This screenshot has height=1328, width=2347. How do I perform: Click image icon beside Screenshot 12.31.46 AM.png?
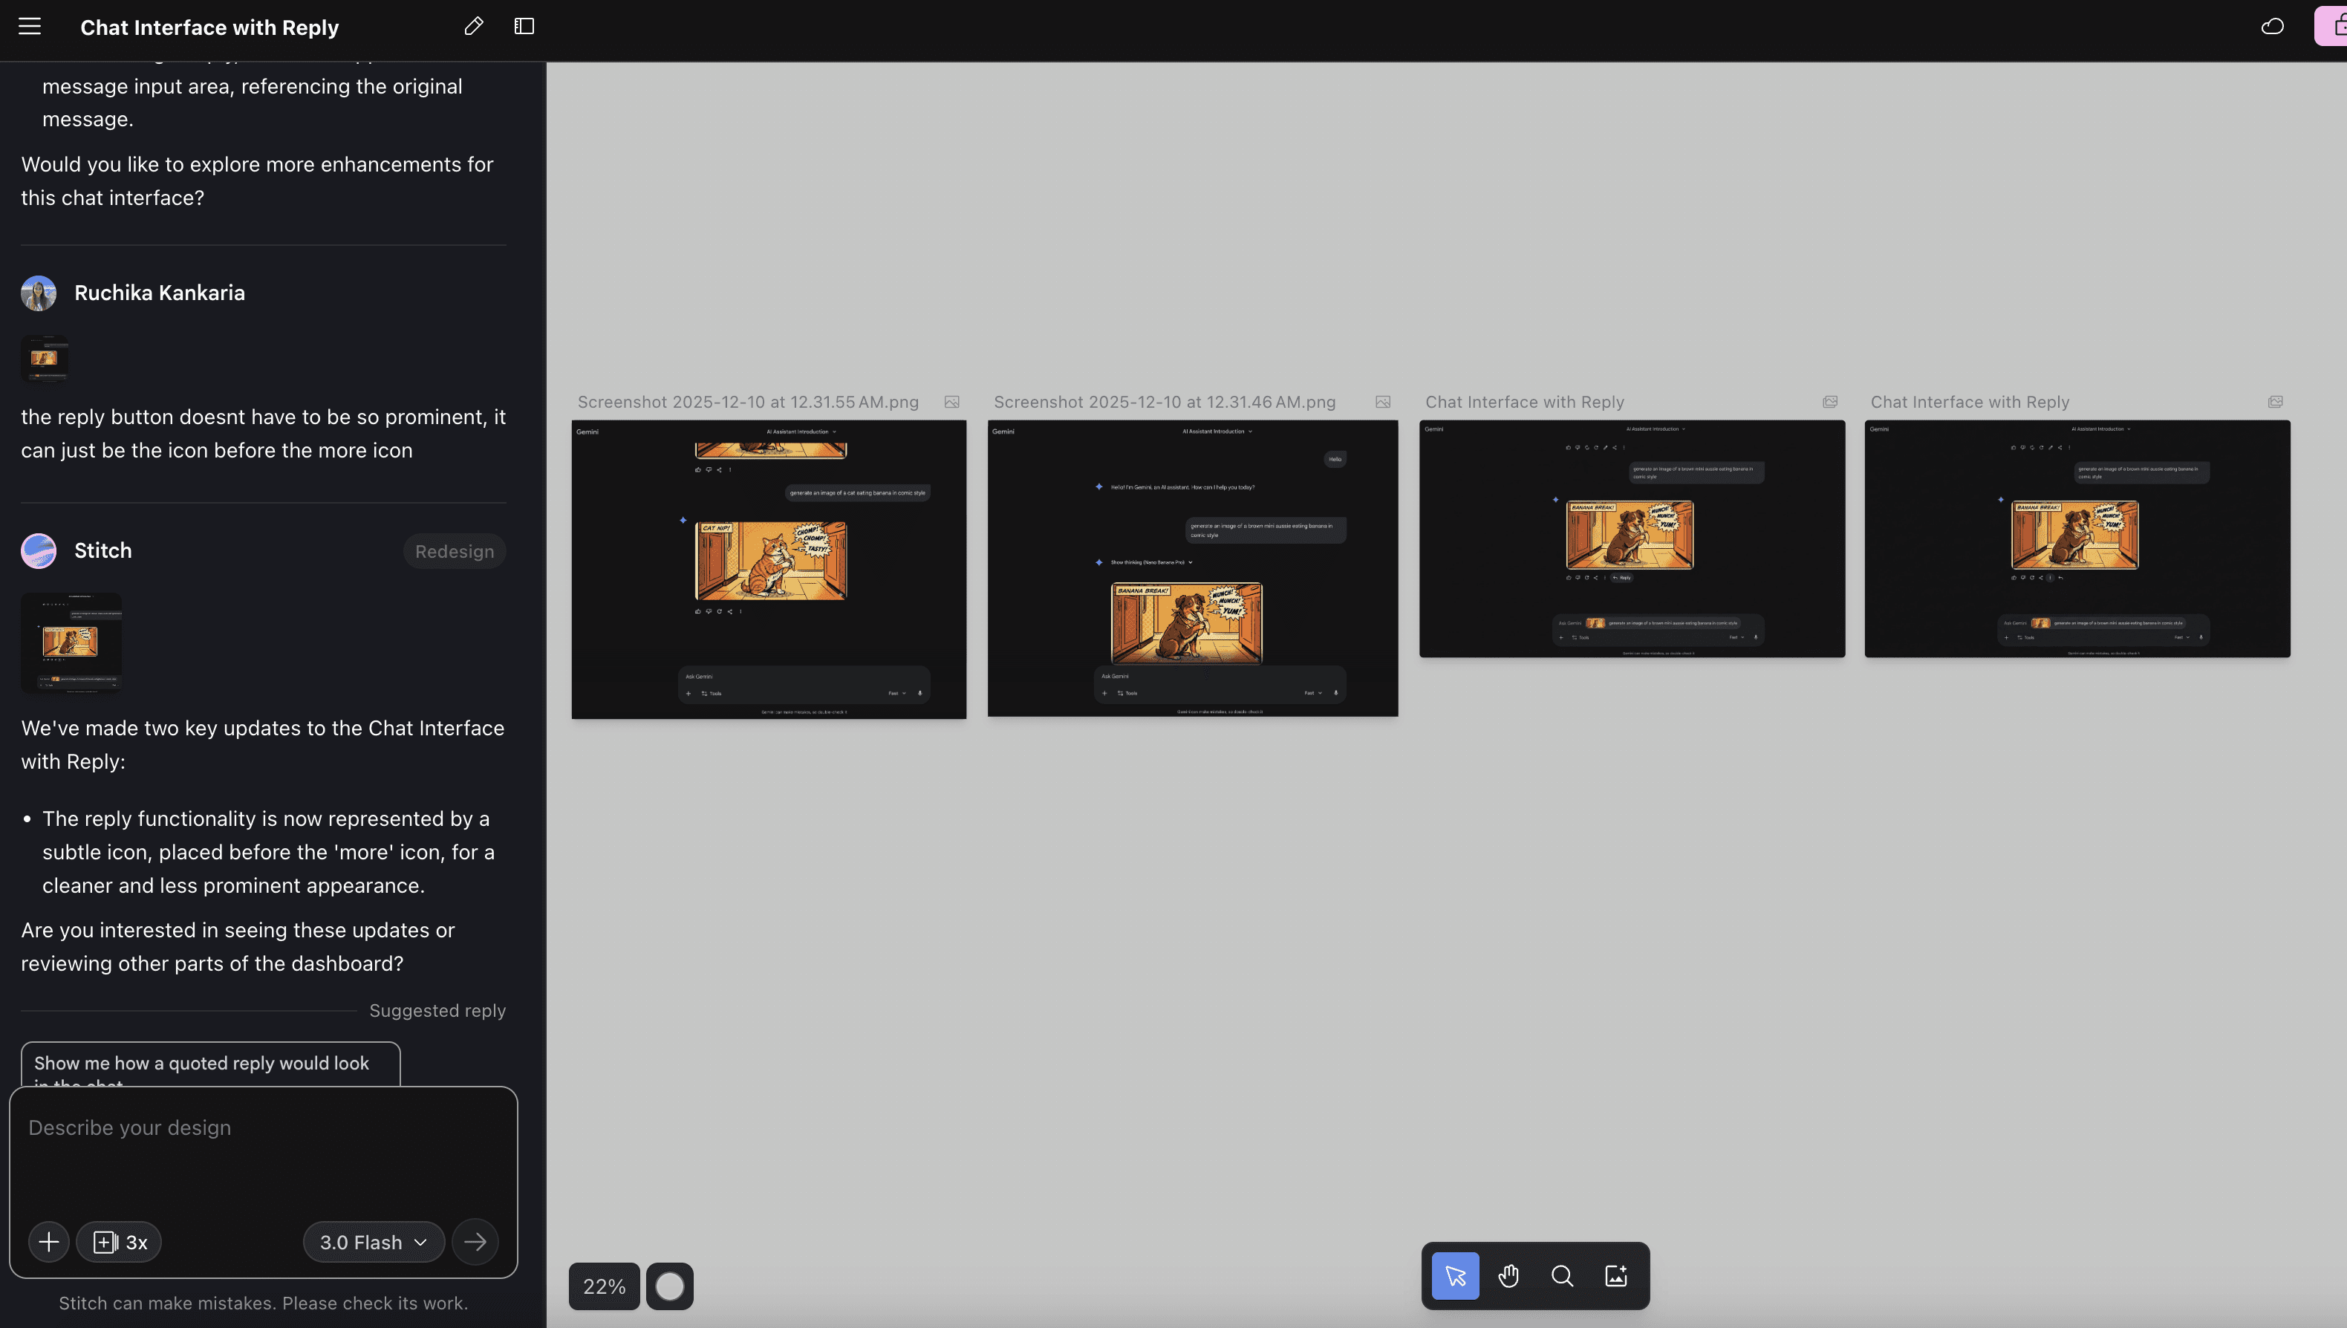point(1382,403)
